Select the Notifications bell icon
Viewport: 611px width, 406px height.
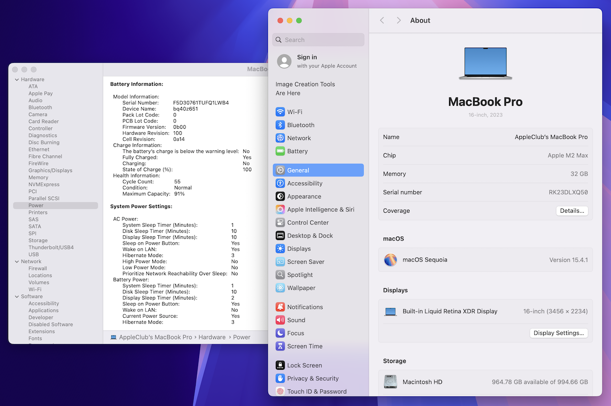[x=280, y=307]
